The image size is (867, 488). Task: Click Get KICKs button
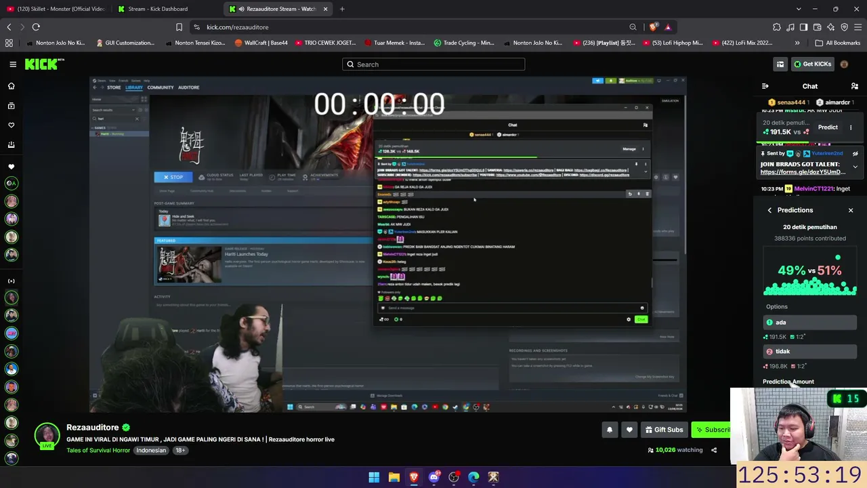[x=811, y=64]
